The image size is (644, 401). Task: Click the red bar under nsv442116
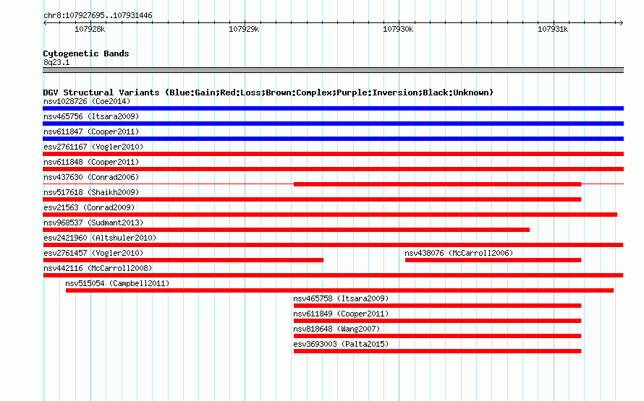[x=333, y=275]
